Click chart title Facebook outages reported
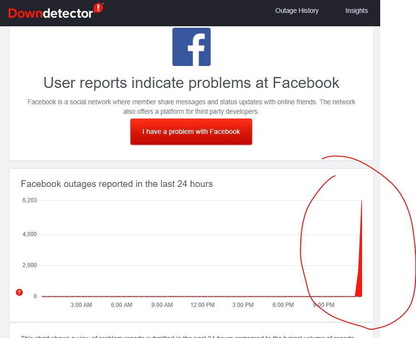This screenshot has width=416, height=338. 117,184
